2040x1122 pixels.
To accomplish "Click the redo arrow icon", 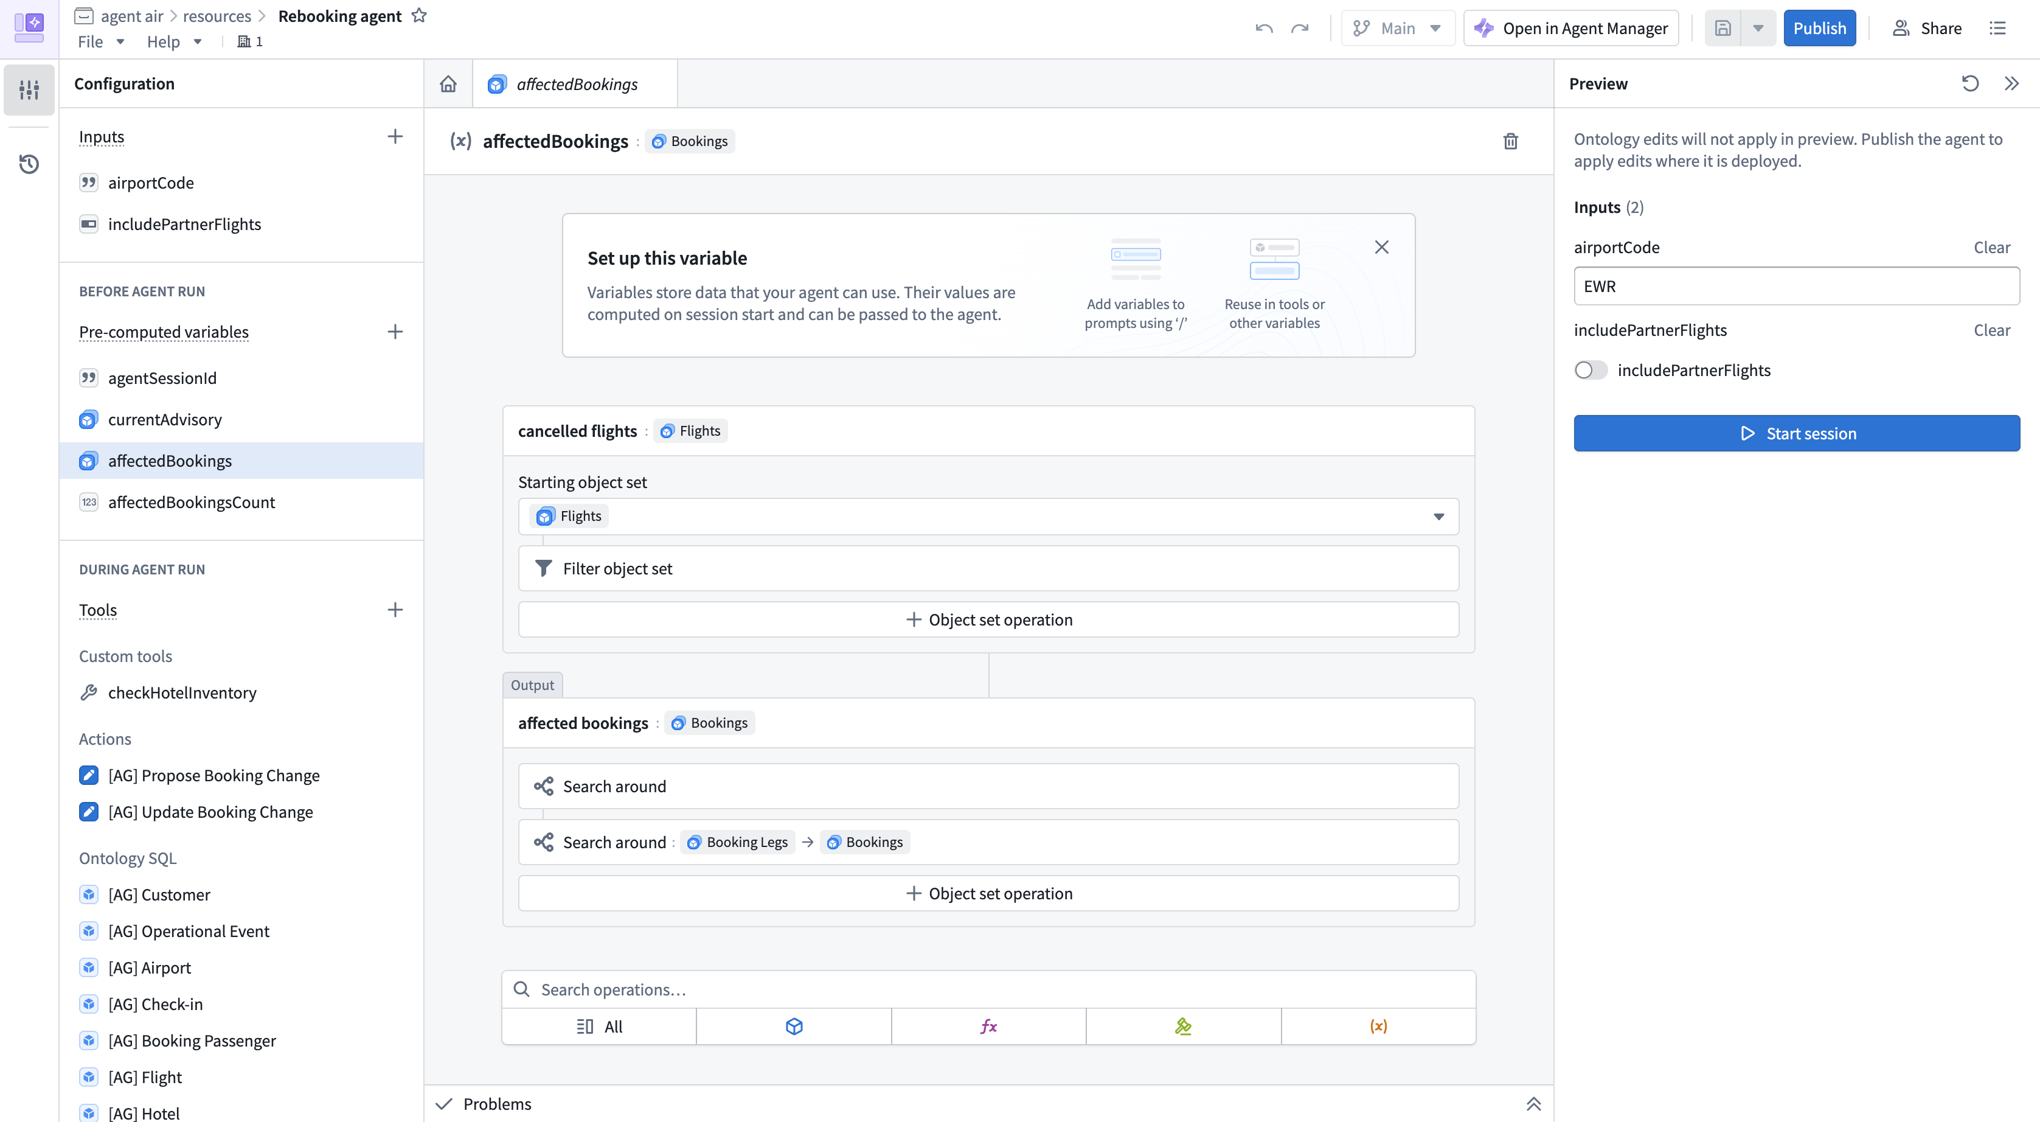I will tap(1300, 29).
